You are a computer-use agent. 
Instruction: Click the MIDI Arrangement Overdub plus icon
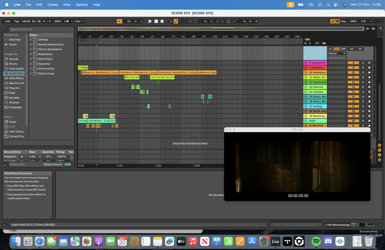(171, 21)
